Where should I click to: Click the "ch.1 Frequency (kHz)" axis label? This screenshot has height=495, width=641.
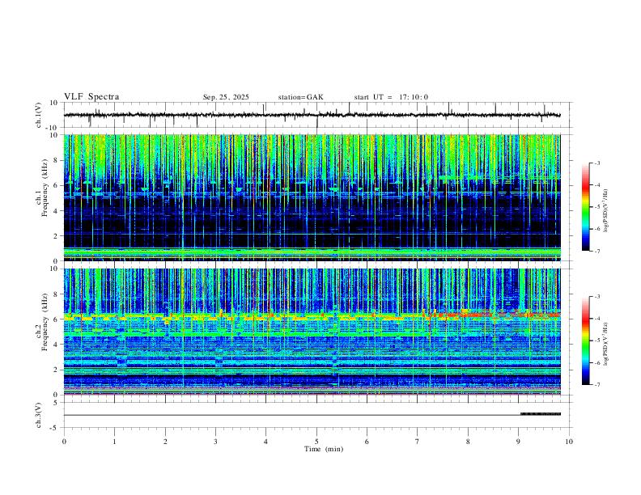(42, 197)
